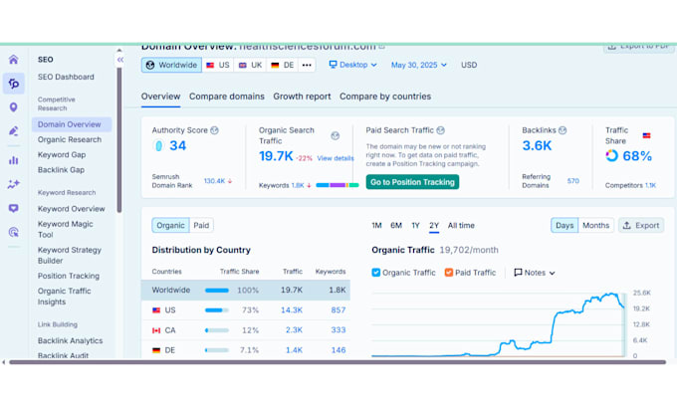
Task: Toggle Paid Traffic checkbox on chart
Action: (x=449, y=273)
